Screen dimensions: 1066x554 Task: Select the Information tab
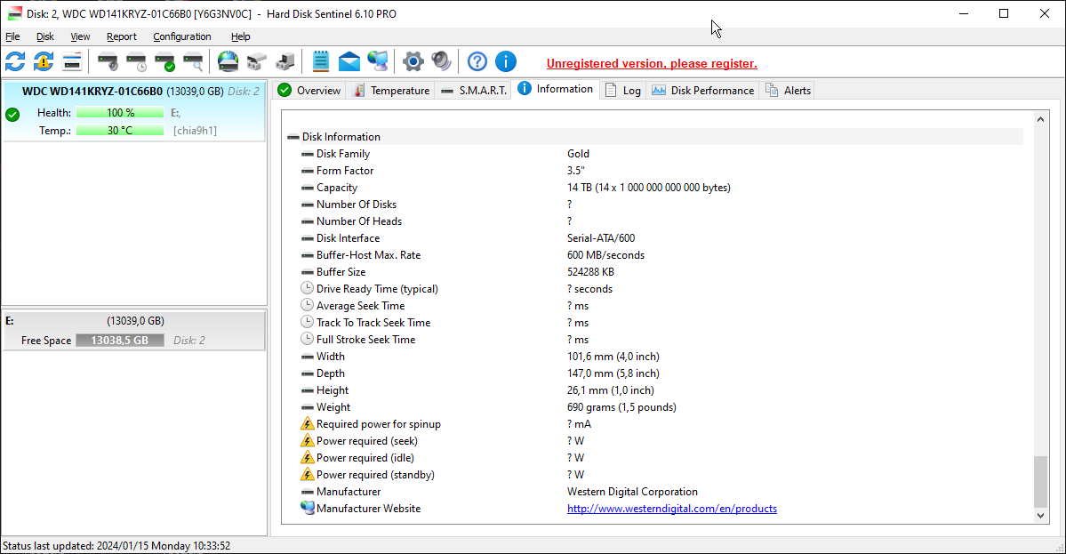(x=556, y=89)
